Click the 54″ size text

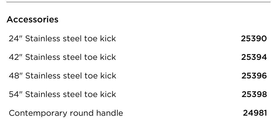tap(16, 94)
